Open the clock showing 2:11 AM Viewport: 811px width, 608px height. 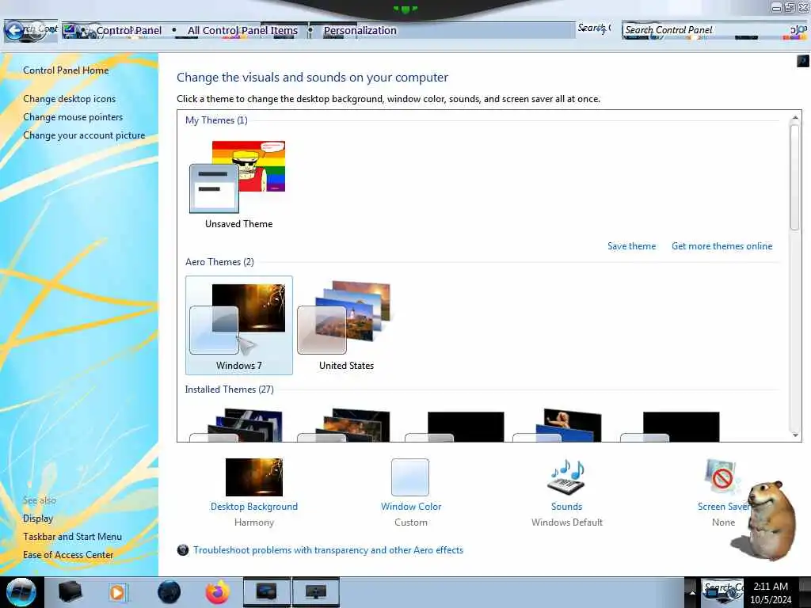pos(771,592)
